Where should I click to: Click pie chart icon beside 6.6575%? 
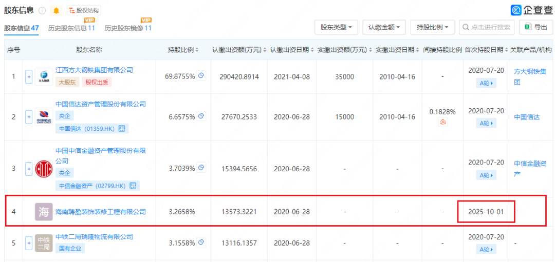(201, 116)
